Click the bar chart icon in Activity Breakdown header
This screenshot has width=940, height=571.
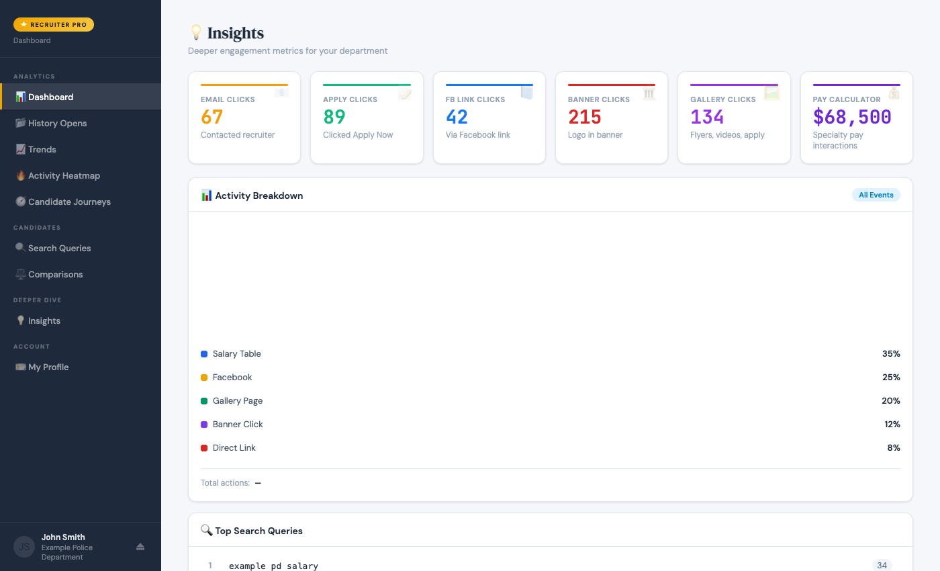coord(207,195)
